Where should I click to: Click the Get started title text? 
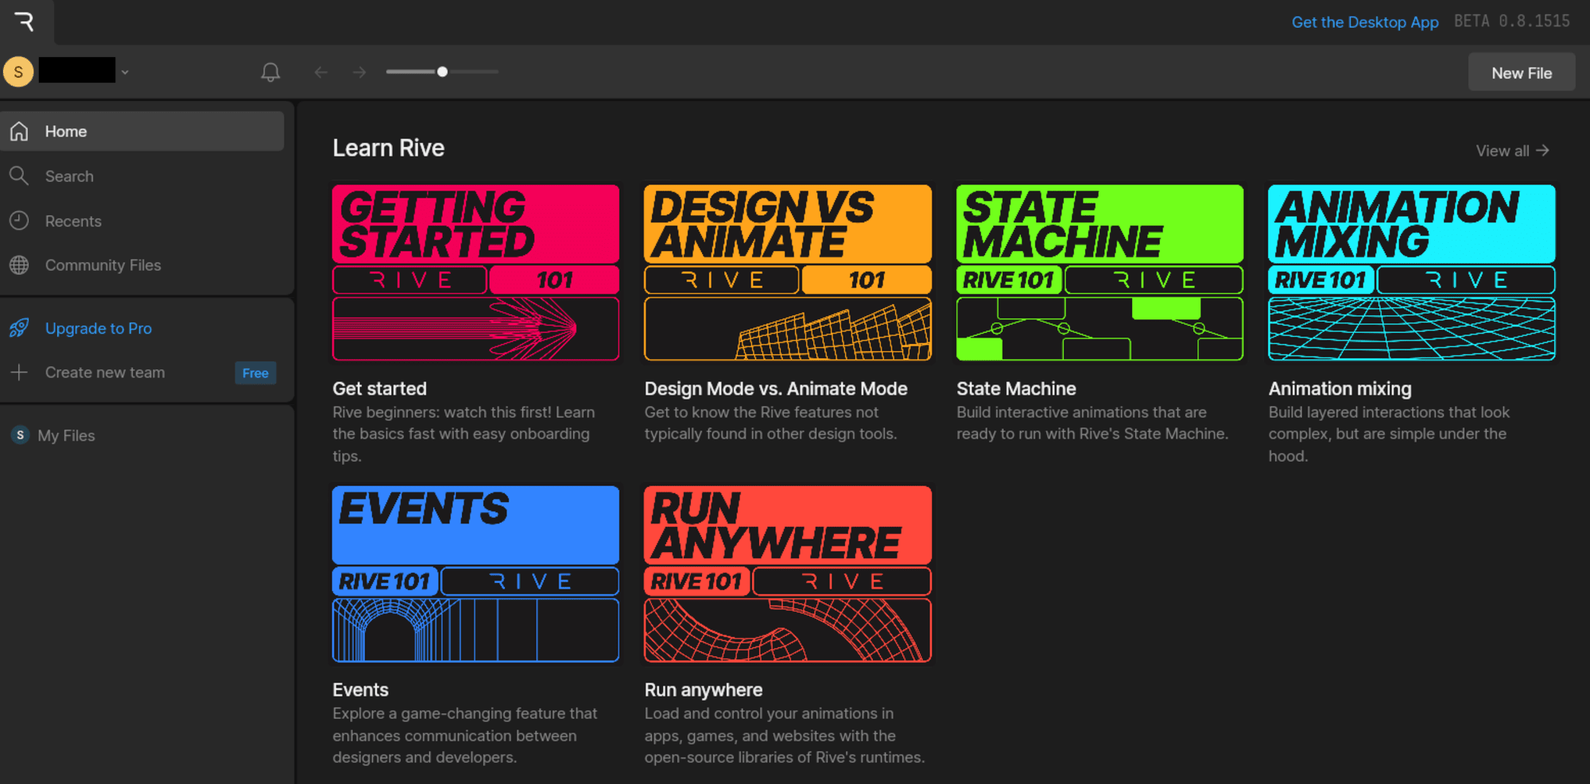[x=379, y=388]
